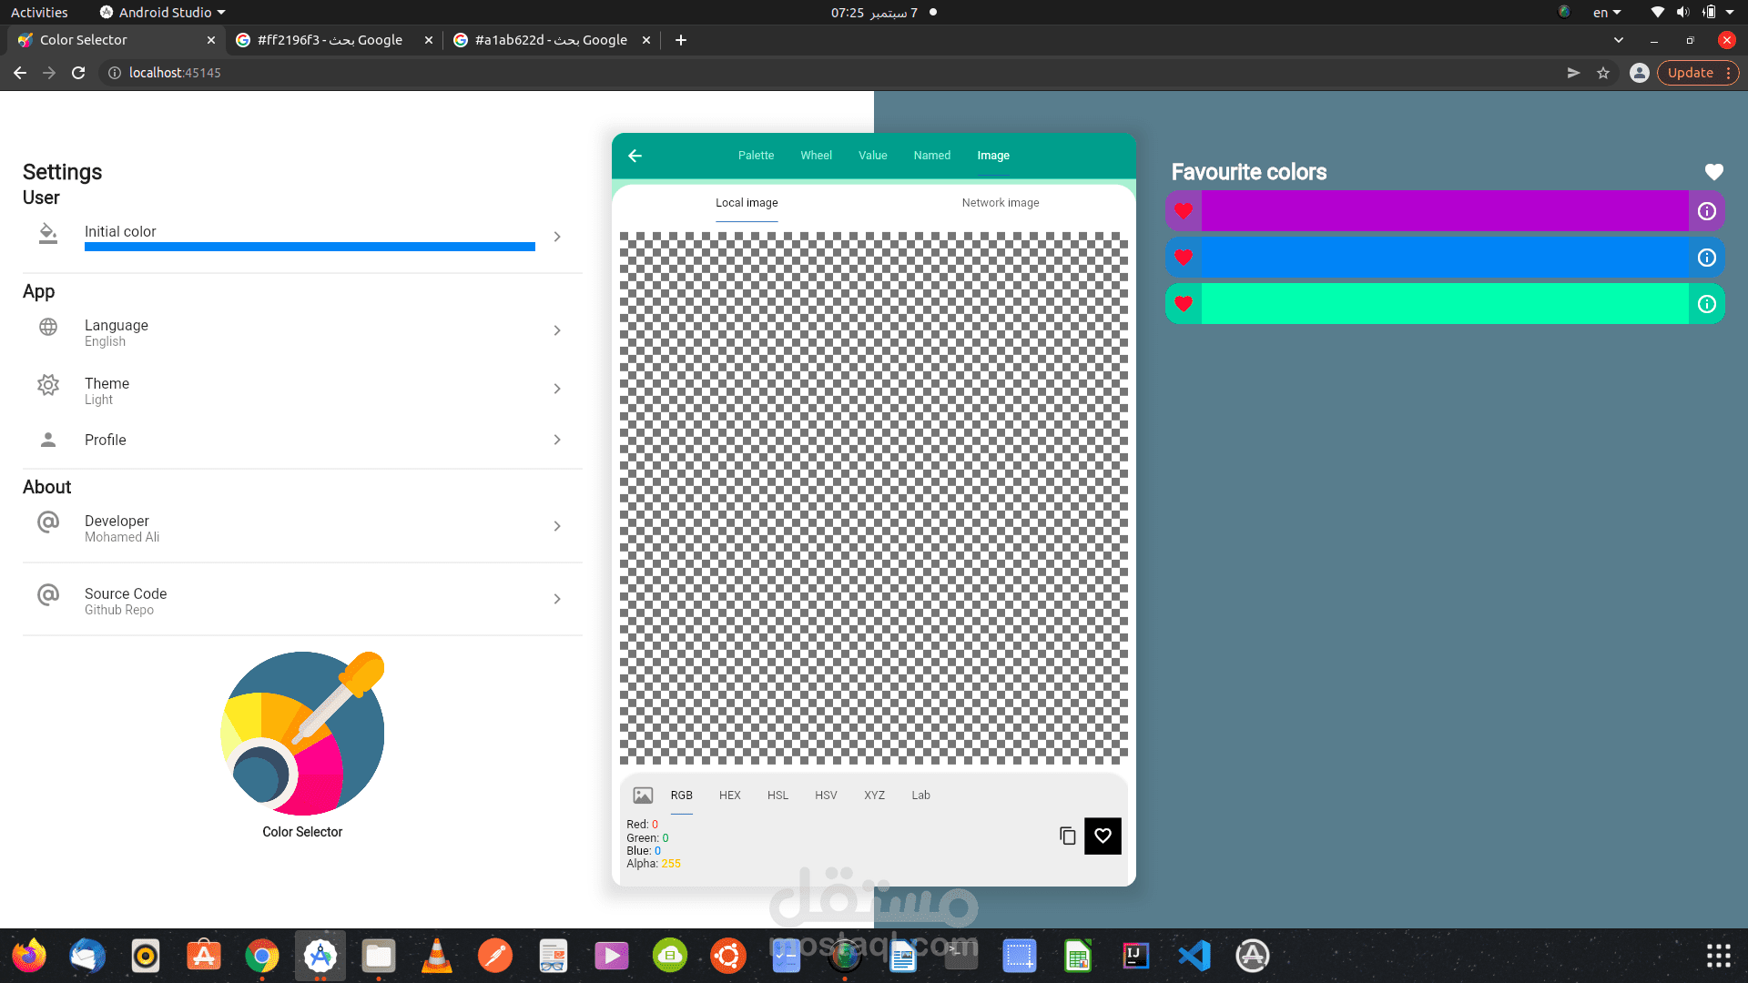The width and height of the screenshot is (1748, 983).
Task: Switch to the Wheel tab
Action: coord(816,156)
